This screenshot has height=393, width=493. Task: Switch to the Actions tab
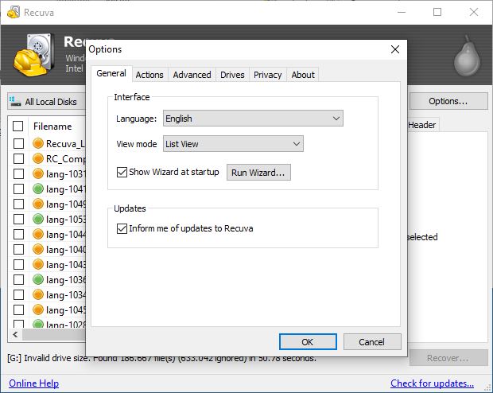point(149,75)
